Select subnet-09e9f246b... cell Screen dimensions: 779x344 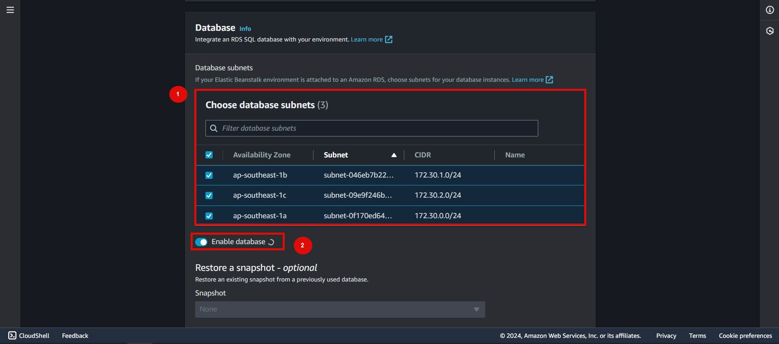pyautogui.click(x=358, y=195)
